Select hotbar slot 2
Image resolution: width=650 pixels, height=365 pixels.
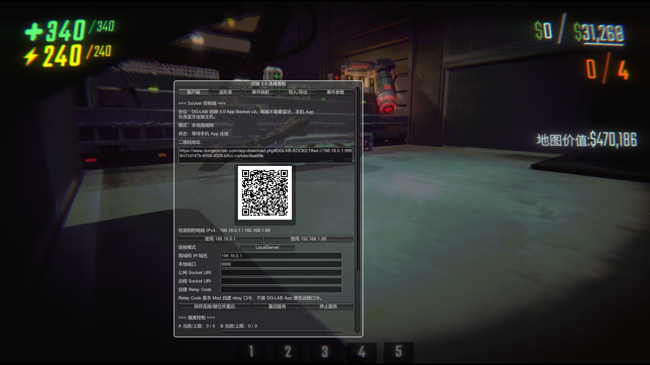click(x=288, y=351)
